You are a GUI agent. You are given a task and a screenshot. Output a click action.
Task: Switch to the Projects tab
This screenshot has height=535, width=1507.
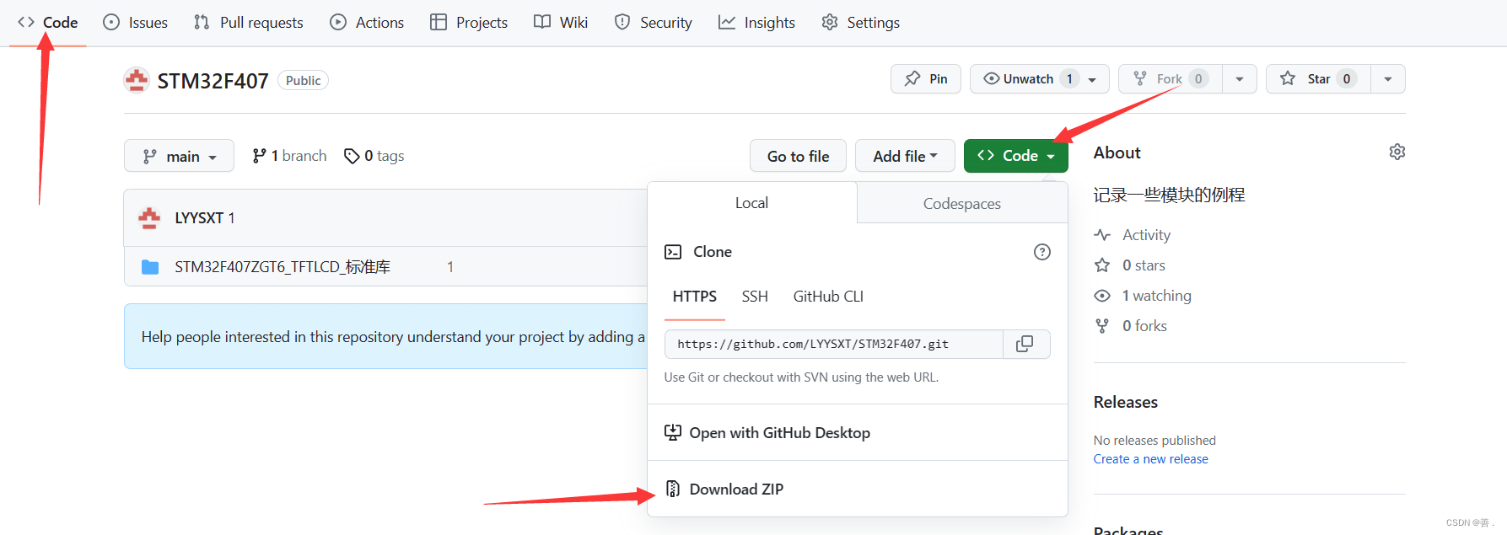(469, 23)
